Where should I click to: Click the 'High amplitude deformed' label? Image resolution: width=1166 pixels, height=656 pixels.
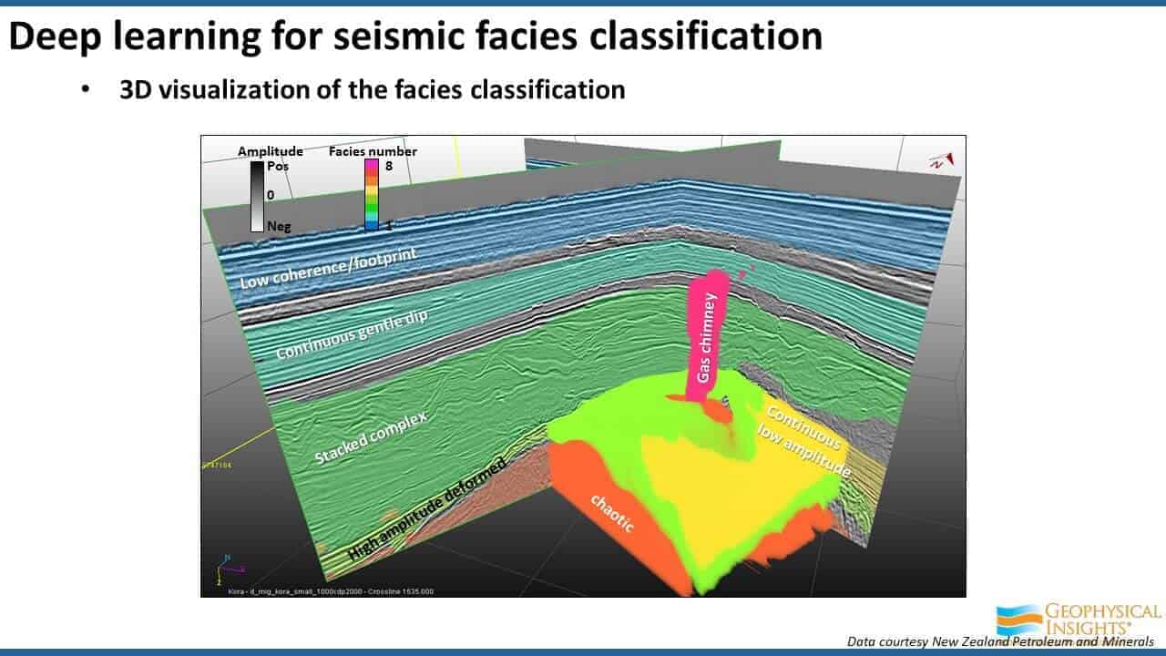[427, 511]
